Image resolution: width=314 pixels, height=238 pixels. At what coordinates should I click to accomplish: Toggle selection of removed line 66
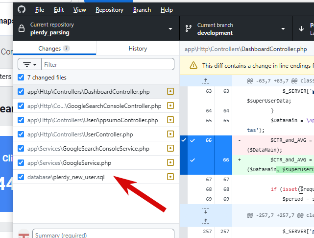(x=193, y=140)
